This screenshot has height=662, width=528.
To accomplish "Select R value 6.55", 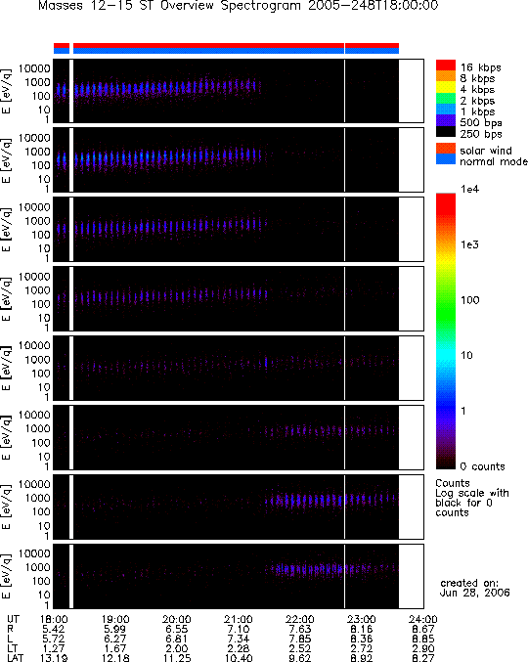I will pos(176,629).
